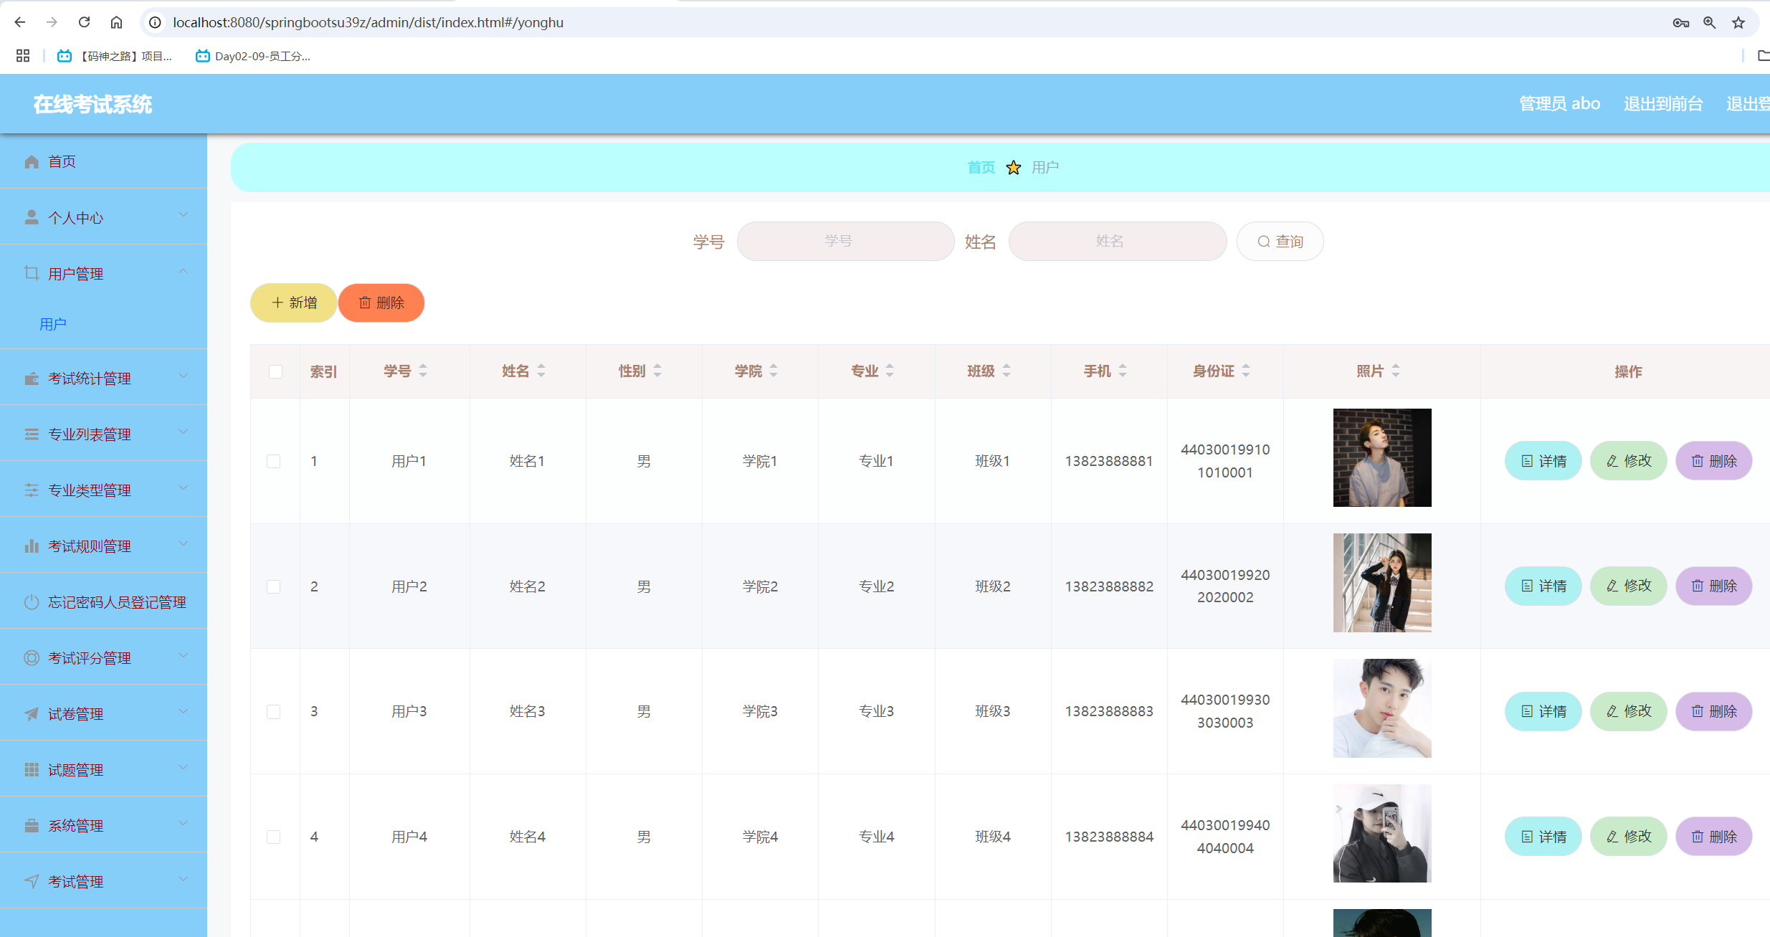This screenshot has width=1770, height=937.
Task: Click the yellow 新增 button
Action: click(x=294, y=303)
